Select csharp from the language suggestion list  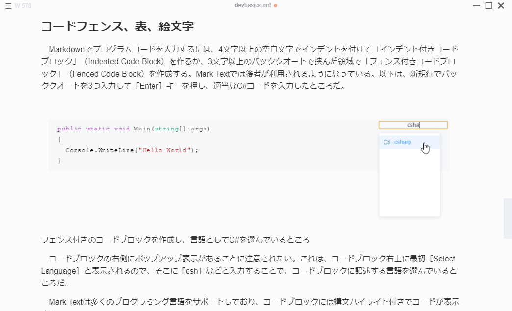pos(402,142)
